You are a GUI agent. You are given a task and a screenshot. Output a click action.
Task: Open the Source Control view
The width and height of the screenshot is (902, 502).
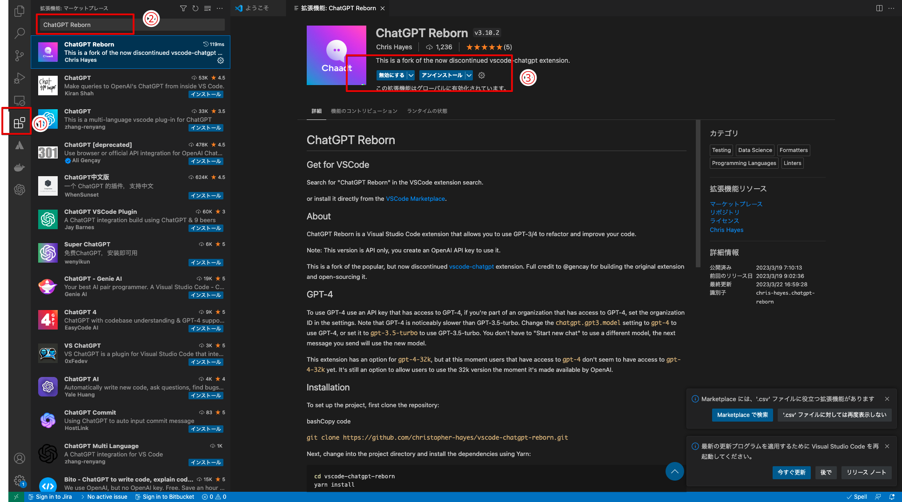(19, 55)
